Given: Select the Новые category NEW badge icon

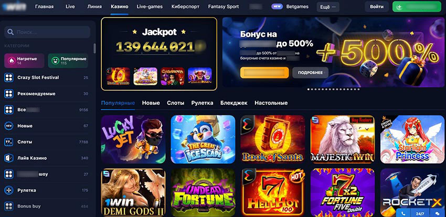Looking at the screenshot, I should click(x=9, y=126).
